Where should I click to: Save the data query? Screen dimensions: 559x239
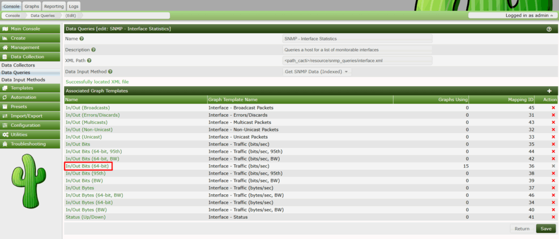[546, 229]
